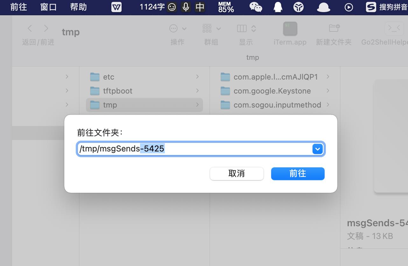The height and width of the screenshot is (266, 408).
Task: Click the msgSends file preview thumbnail
Action: pyautogui.click(x=391, y=136)
